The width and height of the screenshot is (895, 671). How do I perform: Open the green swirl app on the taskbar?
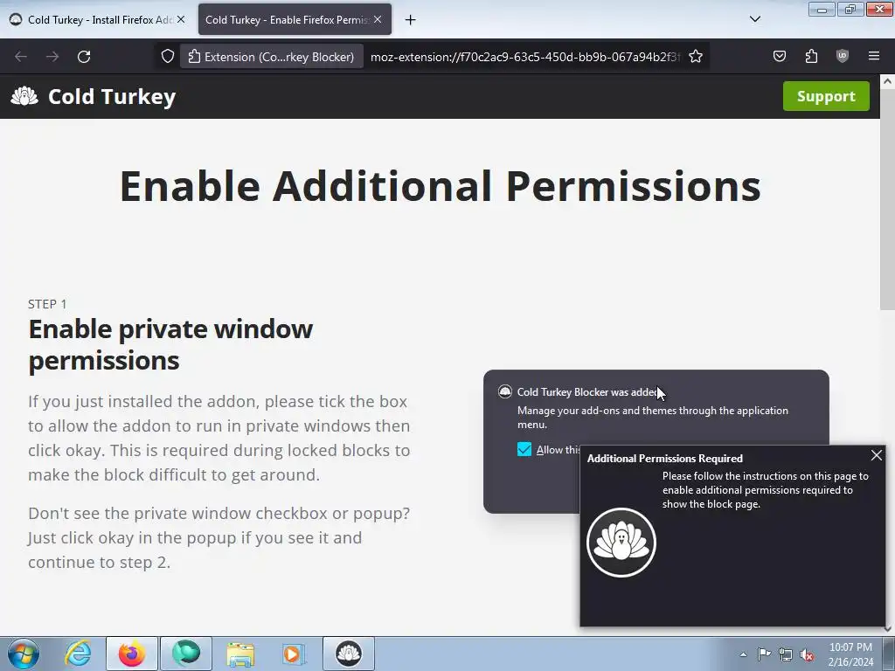pos(186,654)
